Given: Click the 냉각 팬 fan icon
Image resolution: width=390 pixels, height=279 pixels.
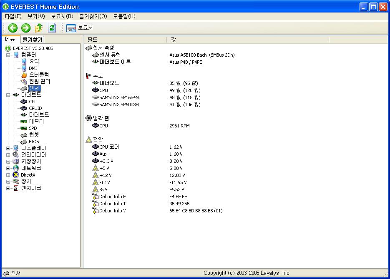Looking at the screenshot, I should (x=88, y=118).
